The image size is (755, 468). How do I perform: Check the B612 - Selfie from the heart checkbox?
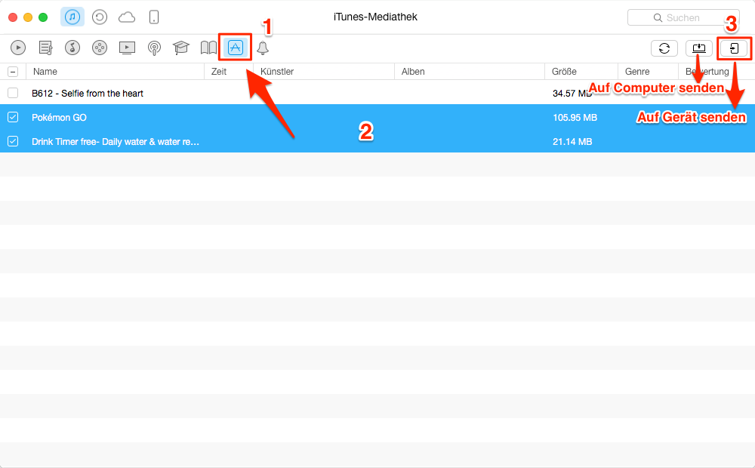[x=13, y=93]
